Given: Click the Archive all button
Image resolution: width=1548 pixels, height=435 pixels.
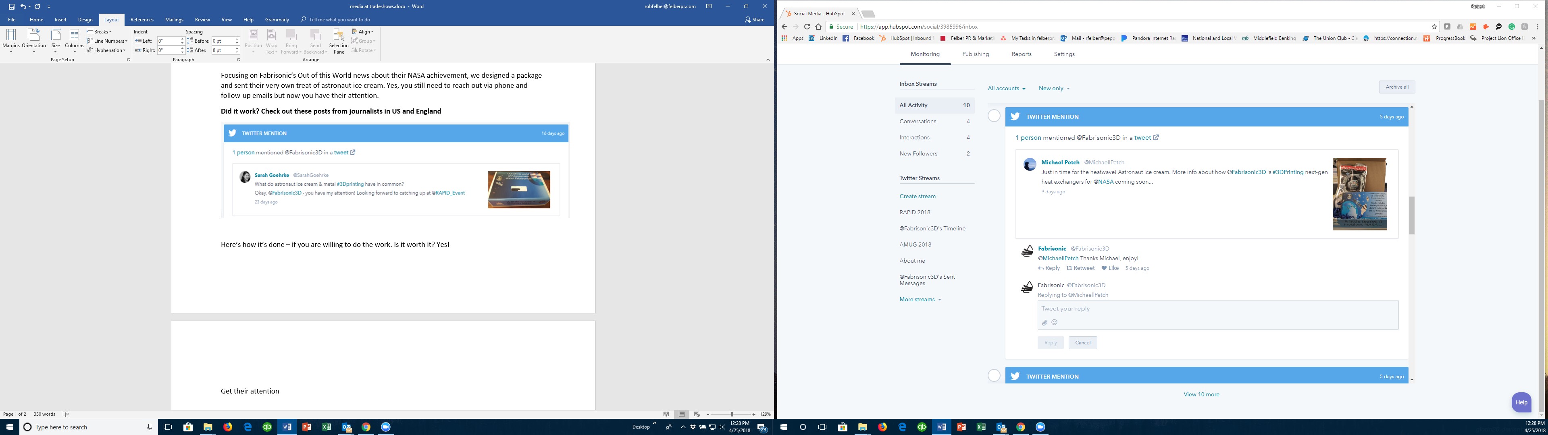Looking at the screenshot, I should [1396, 87].
